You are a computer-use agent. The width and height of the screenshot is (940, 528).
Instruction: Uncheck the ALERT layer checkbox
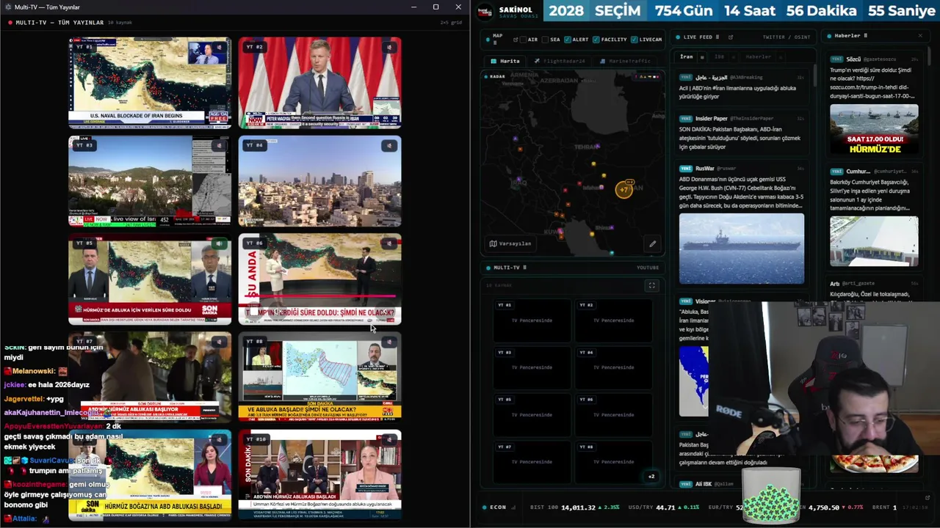click(567, 40)
